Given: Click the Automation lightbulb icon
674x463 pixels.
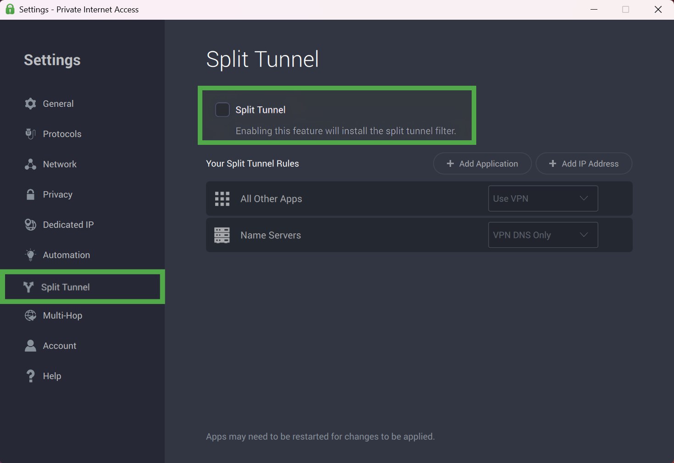Looking at the screenshot, I should [x=30, y=255].
